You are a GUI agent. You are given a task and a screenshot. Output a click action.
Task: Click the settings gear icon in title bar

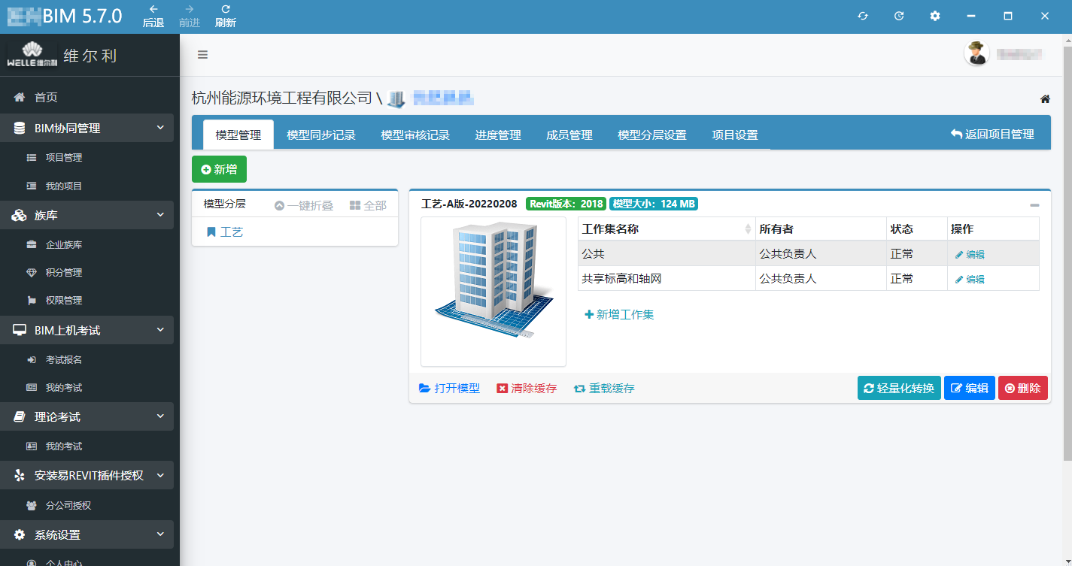pyautogui.click(x=935, y=16)
